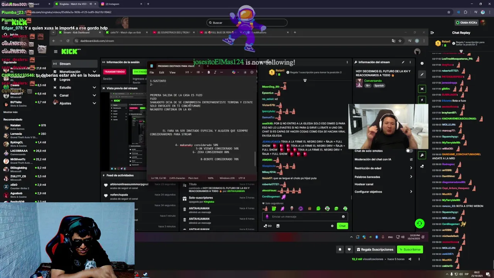Viewport: 494px width, 278px height.
Task: Open the Windows notification center icon
Action: (x=488, y=274)
